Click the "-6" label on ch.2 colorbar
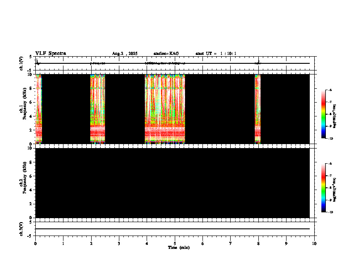 point(330,164)
